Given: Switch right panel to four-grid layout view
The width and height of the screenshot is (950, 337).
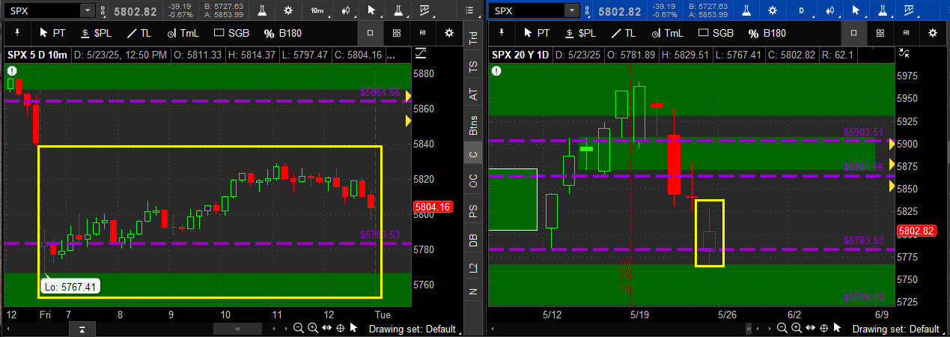Looking at the screenshot, I should click(880, 33).
